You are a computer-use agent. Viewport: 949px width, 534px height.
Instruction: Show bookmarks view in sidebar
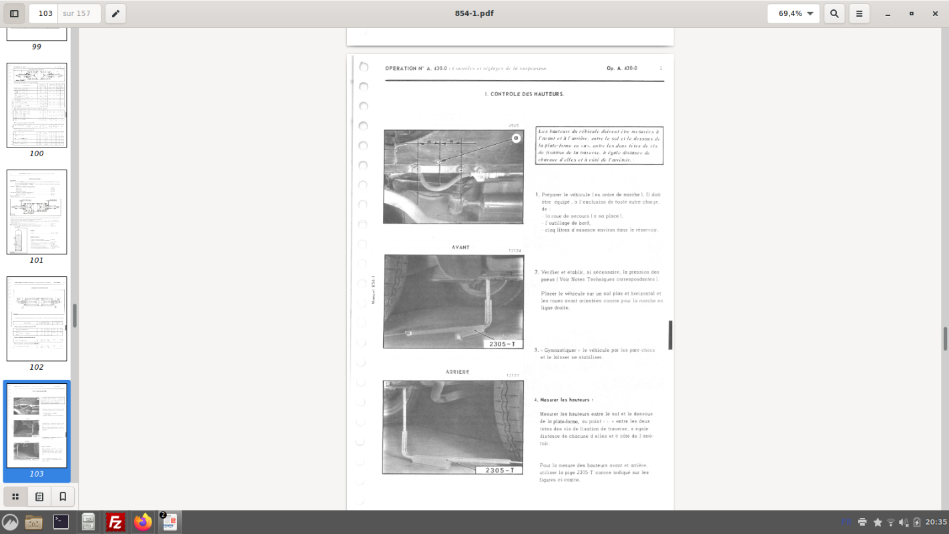63,497
